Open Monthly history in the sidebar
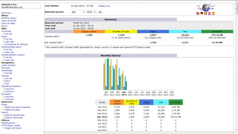The height and width of the screenshot is (134, 238). (9, 18)
